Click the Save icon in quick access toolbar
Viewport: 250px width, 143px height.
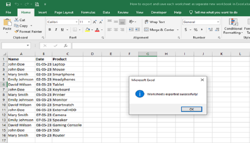pos(8,4)
